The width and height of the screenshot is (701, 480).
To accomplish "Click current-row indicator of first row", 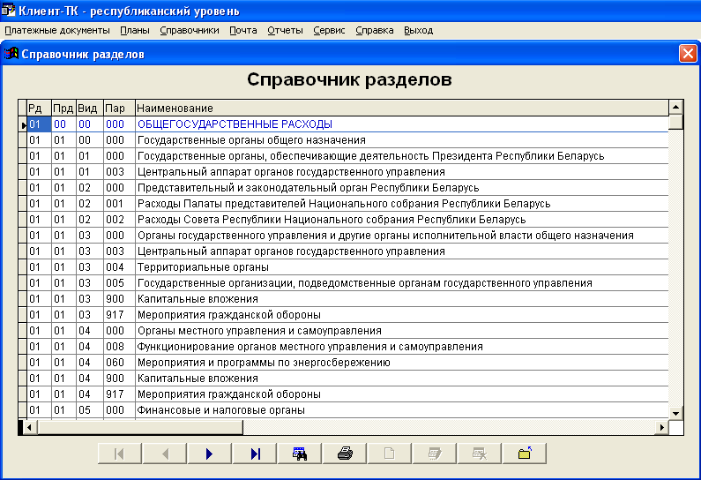I will (x=22, y=124).
